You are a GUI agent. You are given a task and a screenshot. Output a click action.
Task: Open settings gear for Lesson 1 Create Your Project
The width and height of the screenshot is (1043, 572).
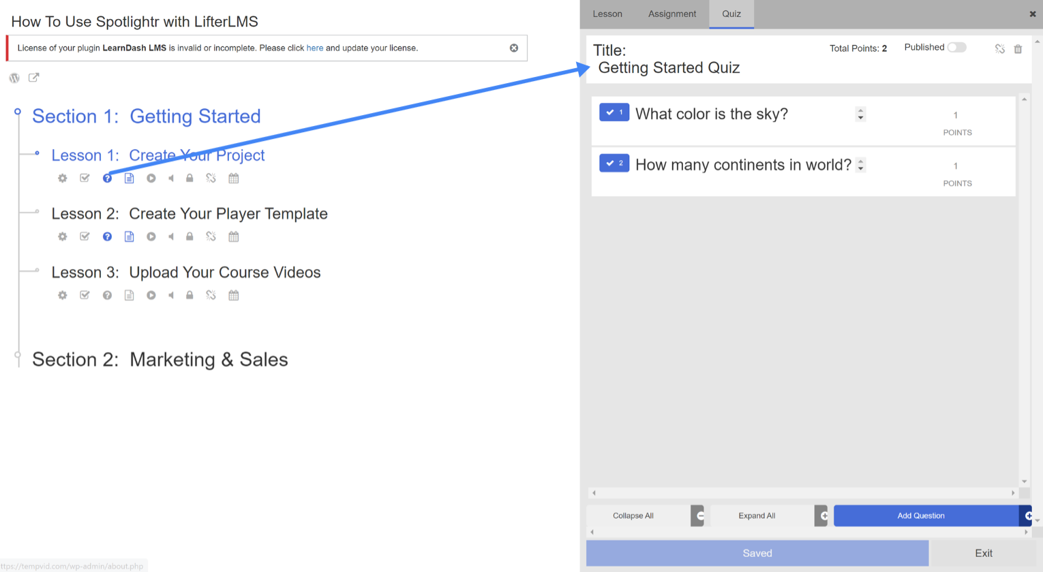(63, 178)
